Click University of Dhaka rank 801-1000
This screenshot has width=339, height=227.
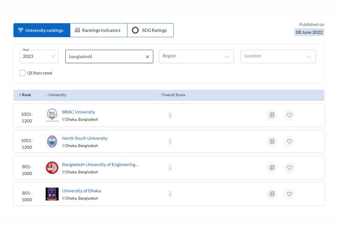point(27,197)
